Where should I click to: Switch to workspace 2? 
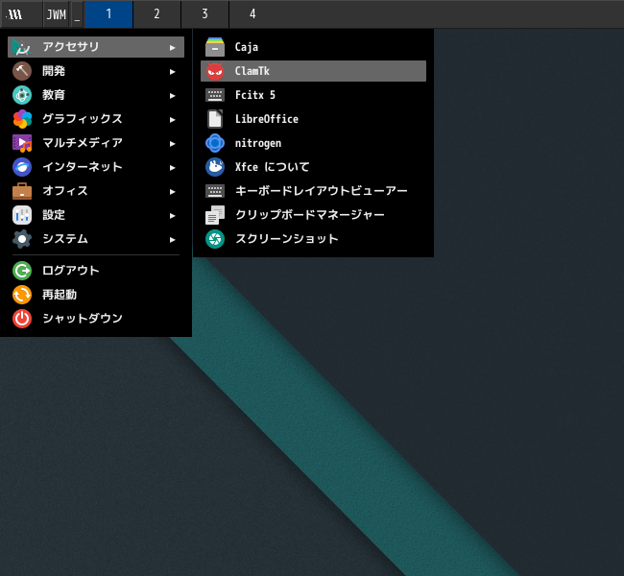click(x=156, y=14)
